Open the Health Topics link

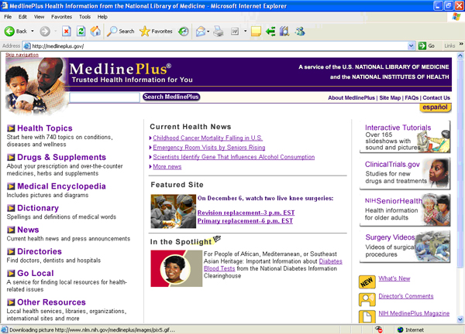[x=45, y=128]
